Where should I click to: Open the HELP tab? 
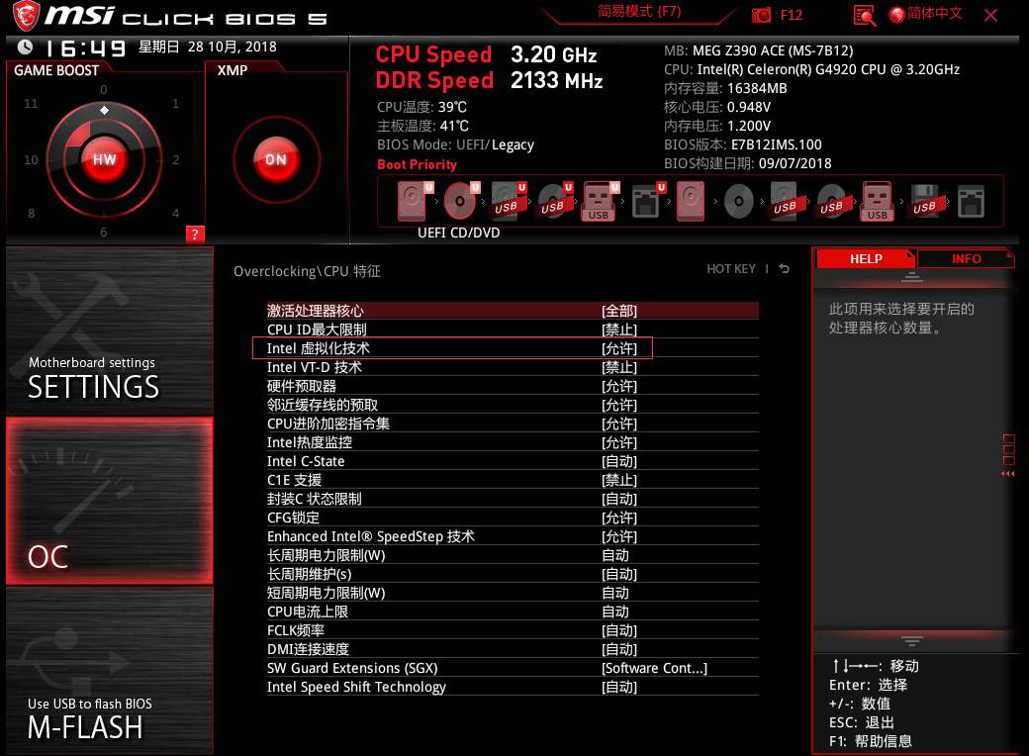[866, 259]
